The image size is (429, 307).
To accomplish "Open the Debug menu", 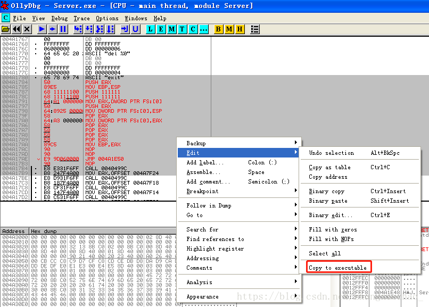I will click(x=60, y=18).
